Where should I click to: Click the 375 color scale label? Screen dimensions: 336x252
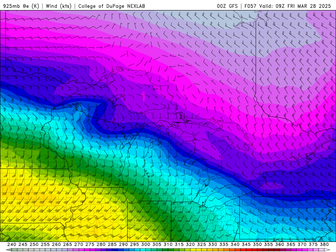313,244
